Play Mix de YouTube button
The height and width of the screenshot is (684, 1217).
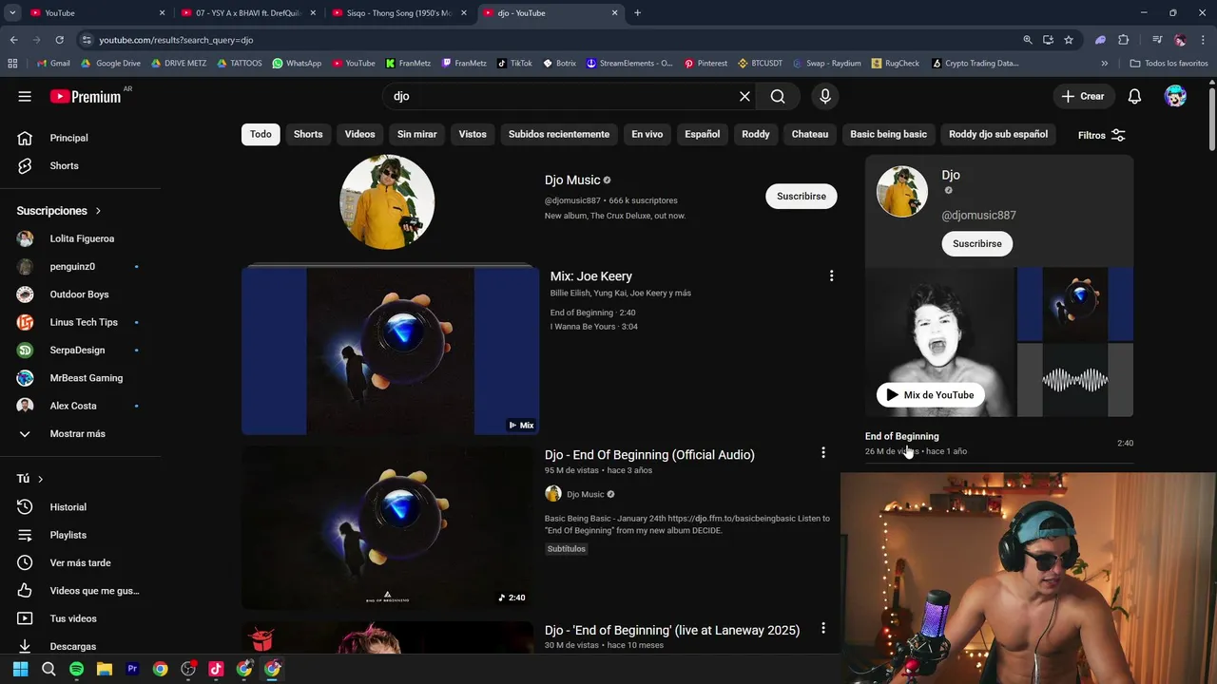point(930,394)
